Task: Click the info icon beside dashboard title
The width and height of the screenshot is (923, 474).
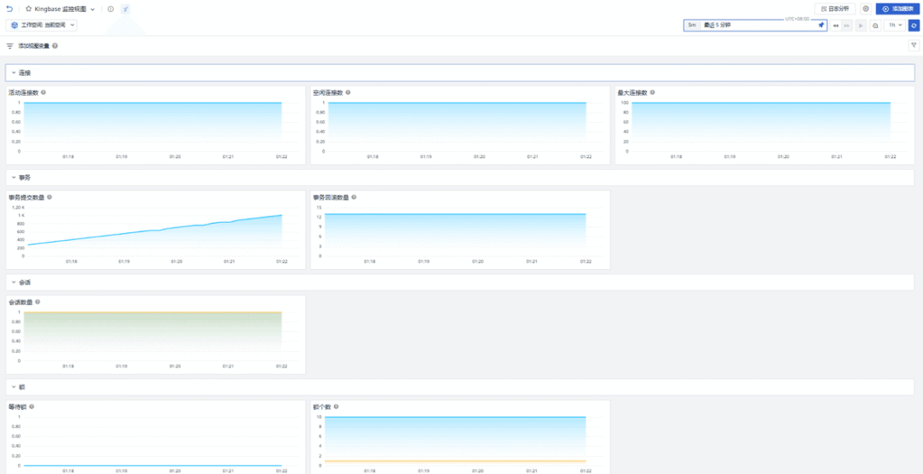Action: coord(110,9)
